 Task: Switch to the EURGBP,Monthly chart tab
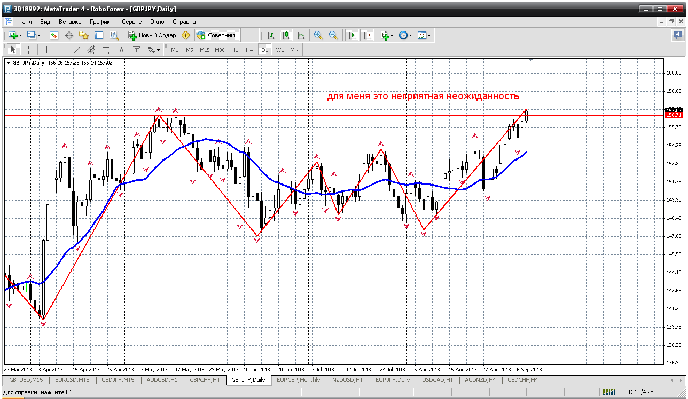pyautogui.click(x=298, y=380)
